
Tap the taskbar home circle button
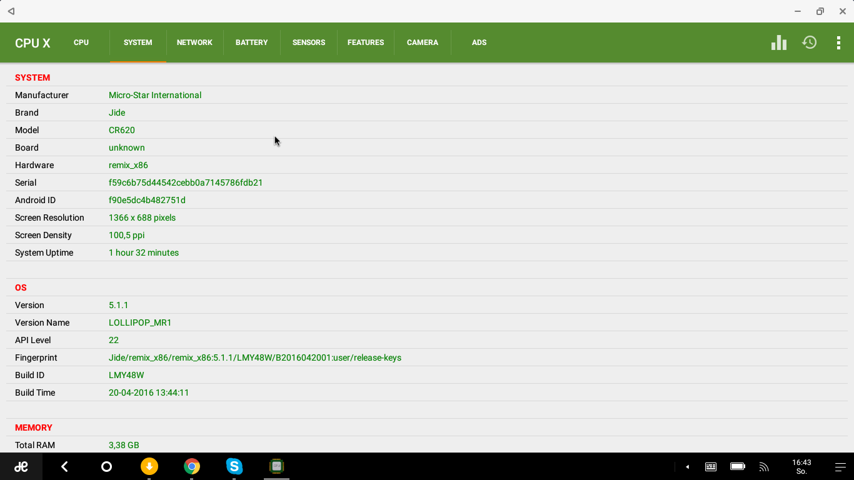click(106, 466)
